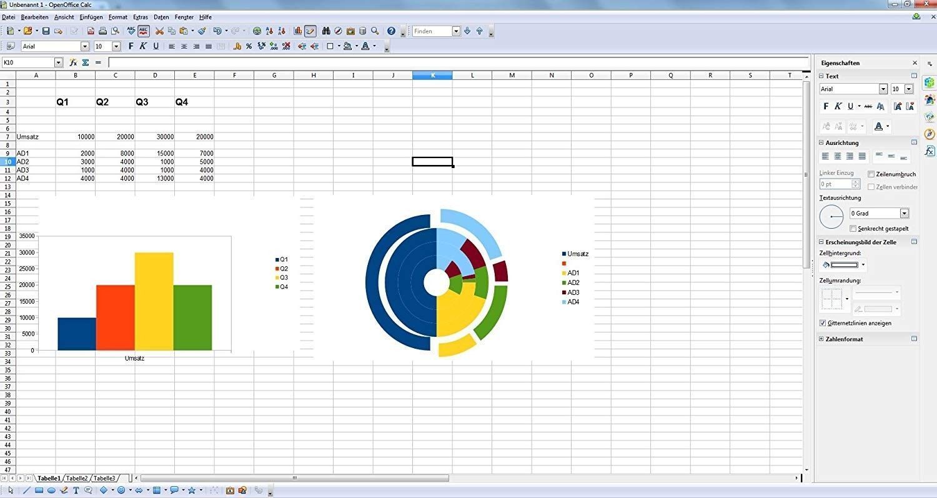Open the Einfügen menu
This screenshot has height=498, width=937.
pos(91,17)
